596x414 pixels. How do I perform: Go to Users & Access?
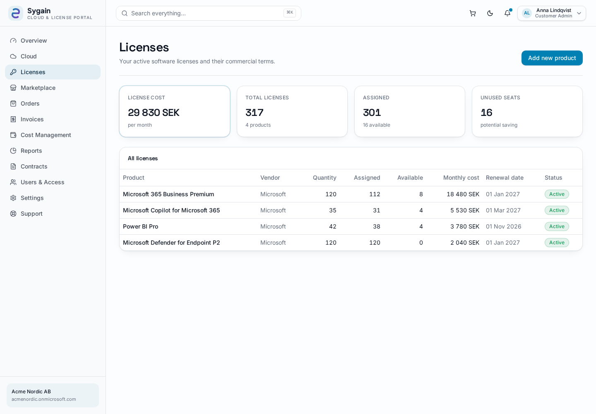[x=53, y=182]
